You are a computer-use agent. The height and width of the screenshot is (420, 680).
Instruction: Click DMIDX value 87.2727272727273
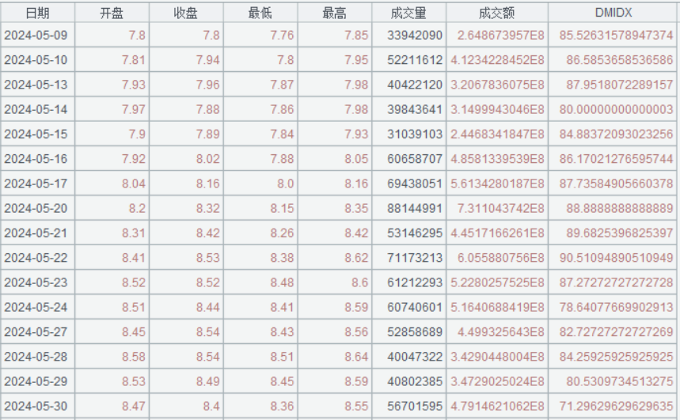click(x=616, y=282)
